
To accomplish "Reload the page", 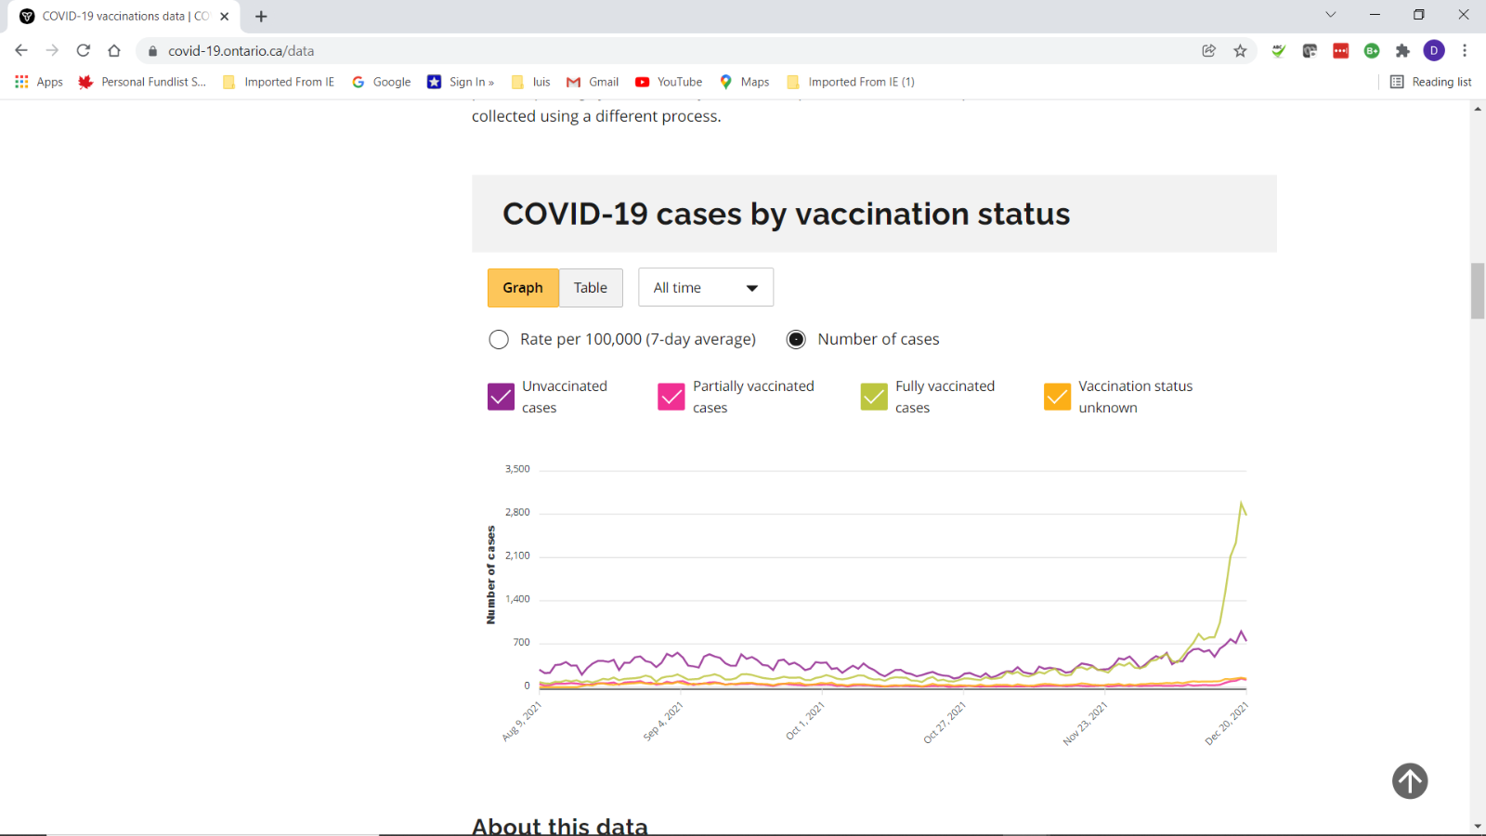I will click(x=84, y=51).
